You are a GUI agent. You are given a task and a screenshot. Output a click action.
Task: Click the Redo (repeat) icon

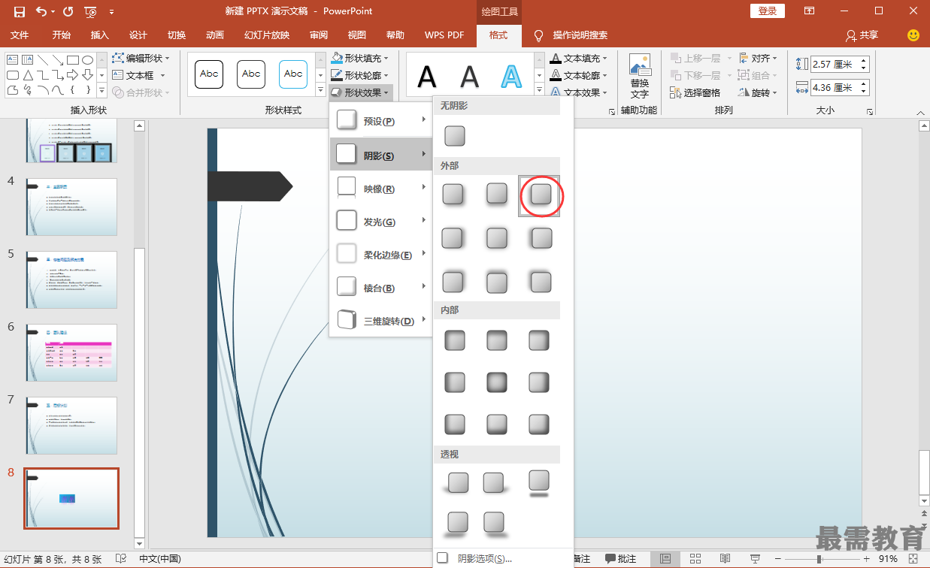(68, 11)
